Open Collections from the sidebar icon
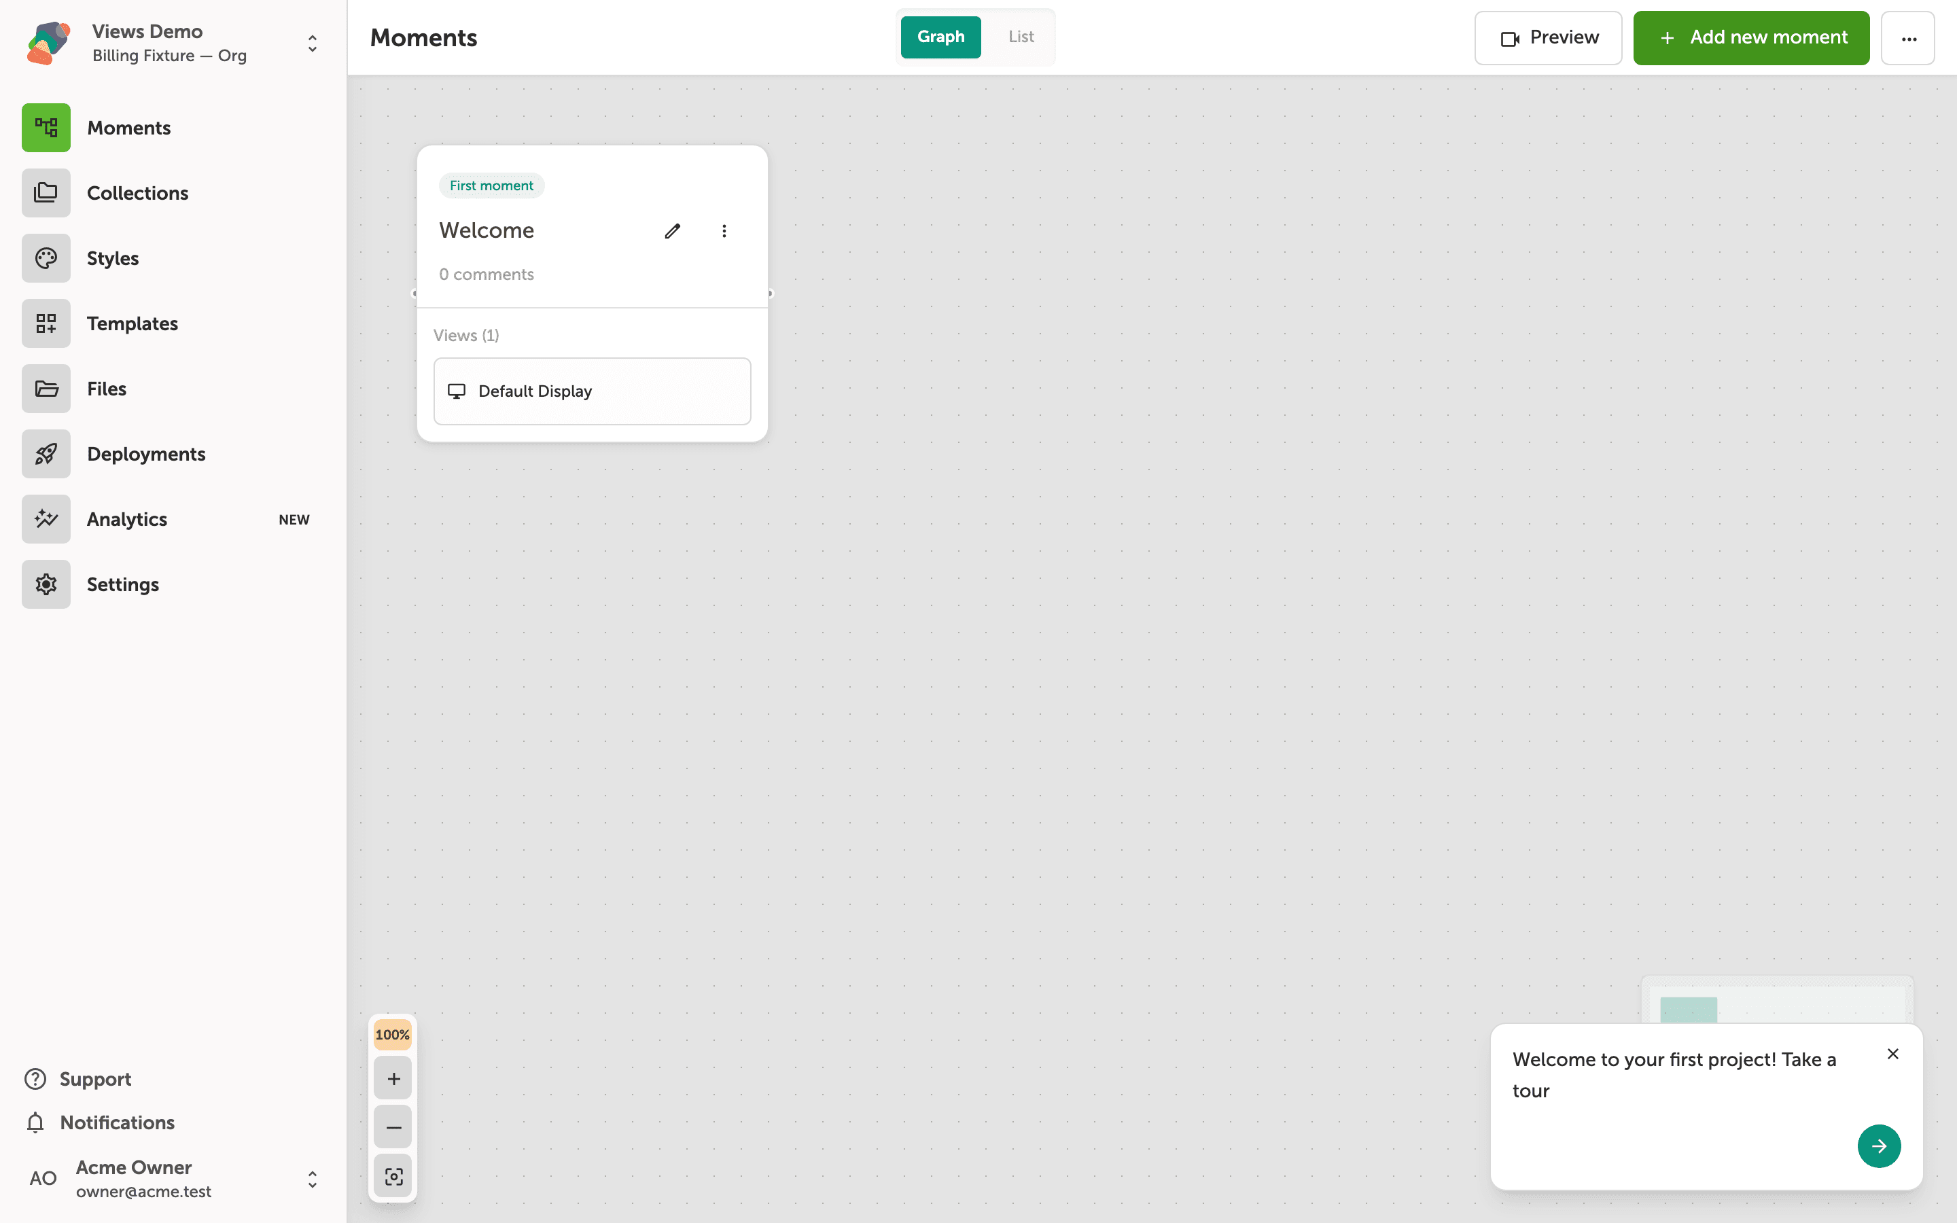The width and height of the screenshot is (1957, 1223). pos(46,194)
